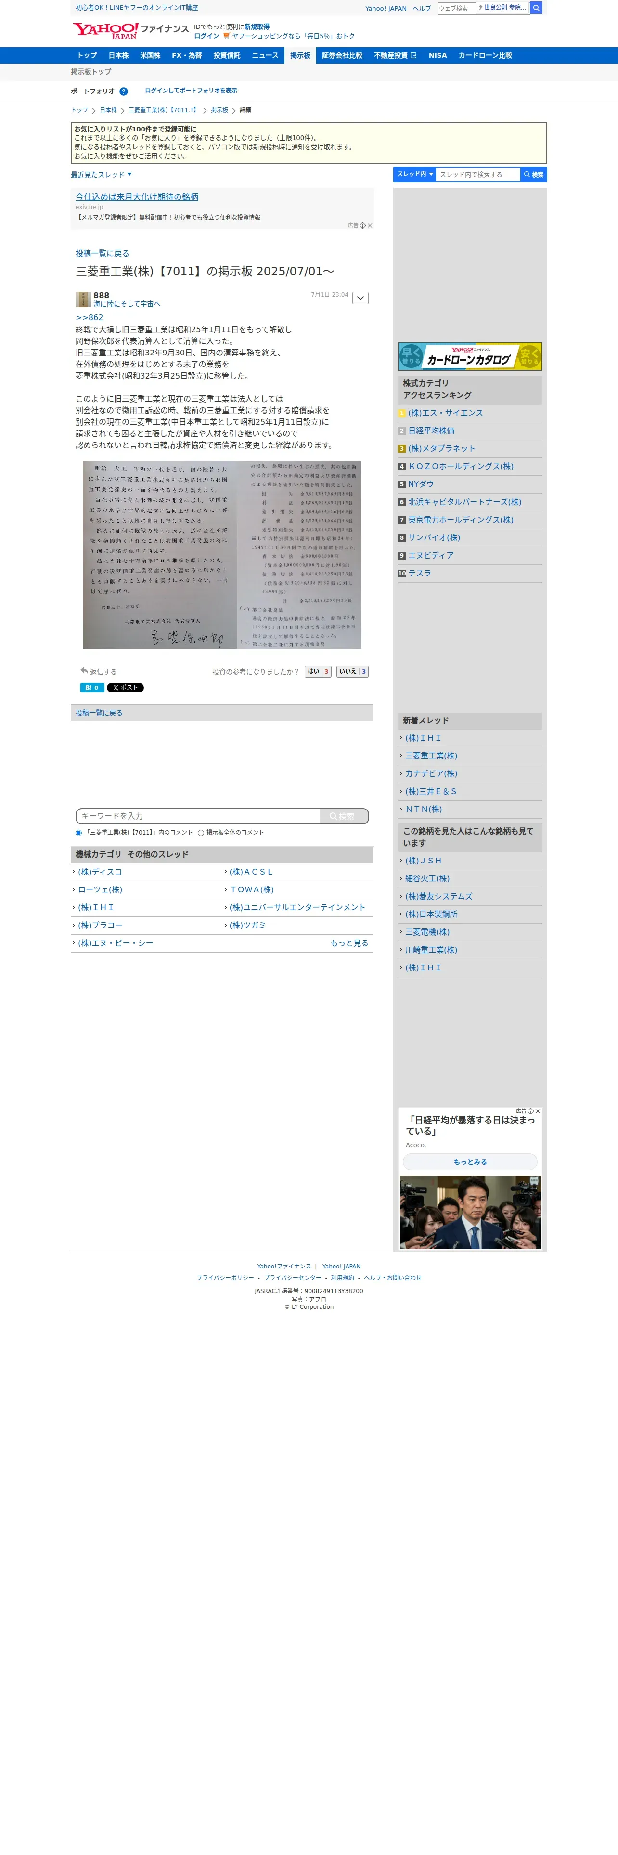
Task: Open the NISA navigation tab
Action: coord(438,55)
